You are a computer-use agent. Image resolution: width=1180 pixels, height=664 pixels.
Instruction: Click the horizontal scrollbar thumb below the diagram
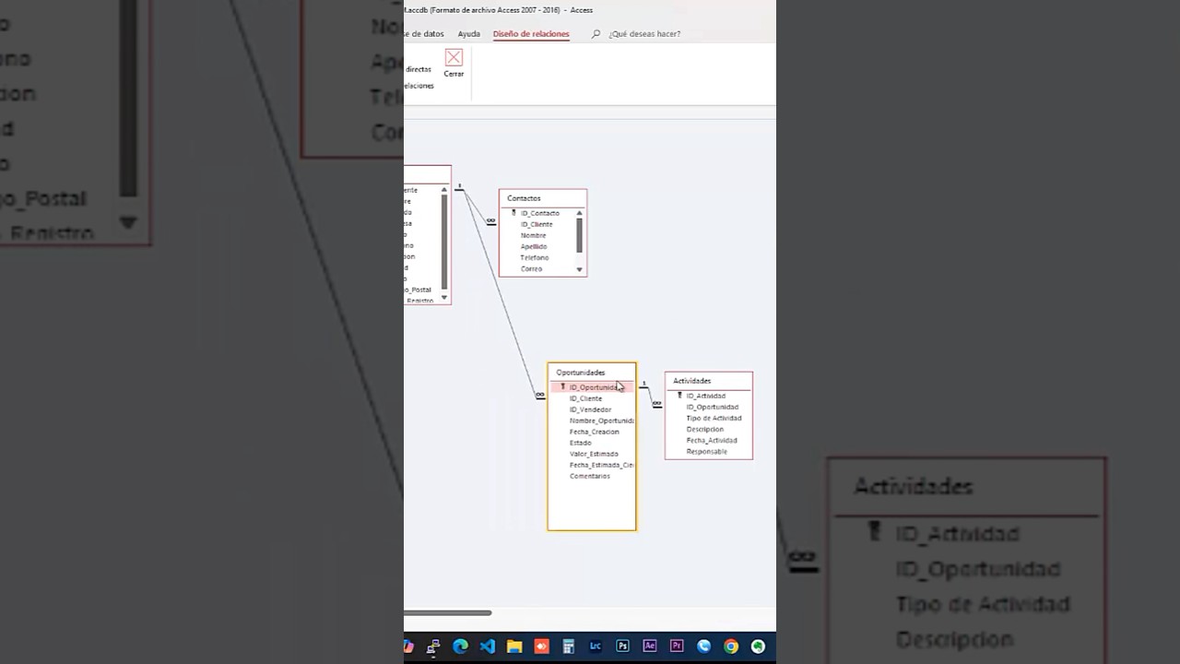click(x=448, y=612)
